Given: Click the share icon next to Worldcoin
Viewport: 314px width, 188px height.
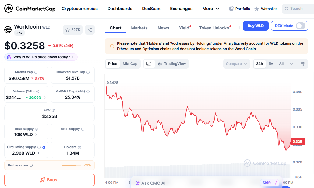Looking at the screenshot, I should 90,29.
